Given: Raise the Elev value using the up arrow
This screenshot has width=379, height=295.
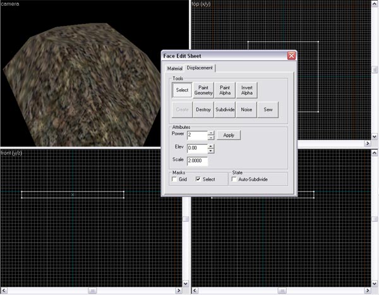Looking at the screenshot, I should coord(211,145).
